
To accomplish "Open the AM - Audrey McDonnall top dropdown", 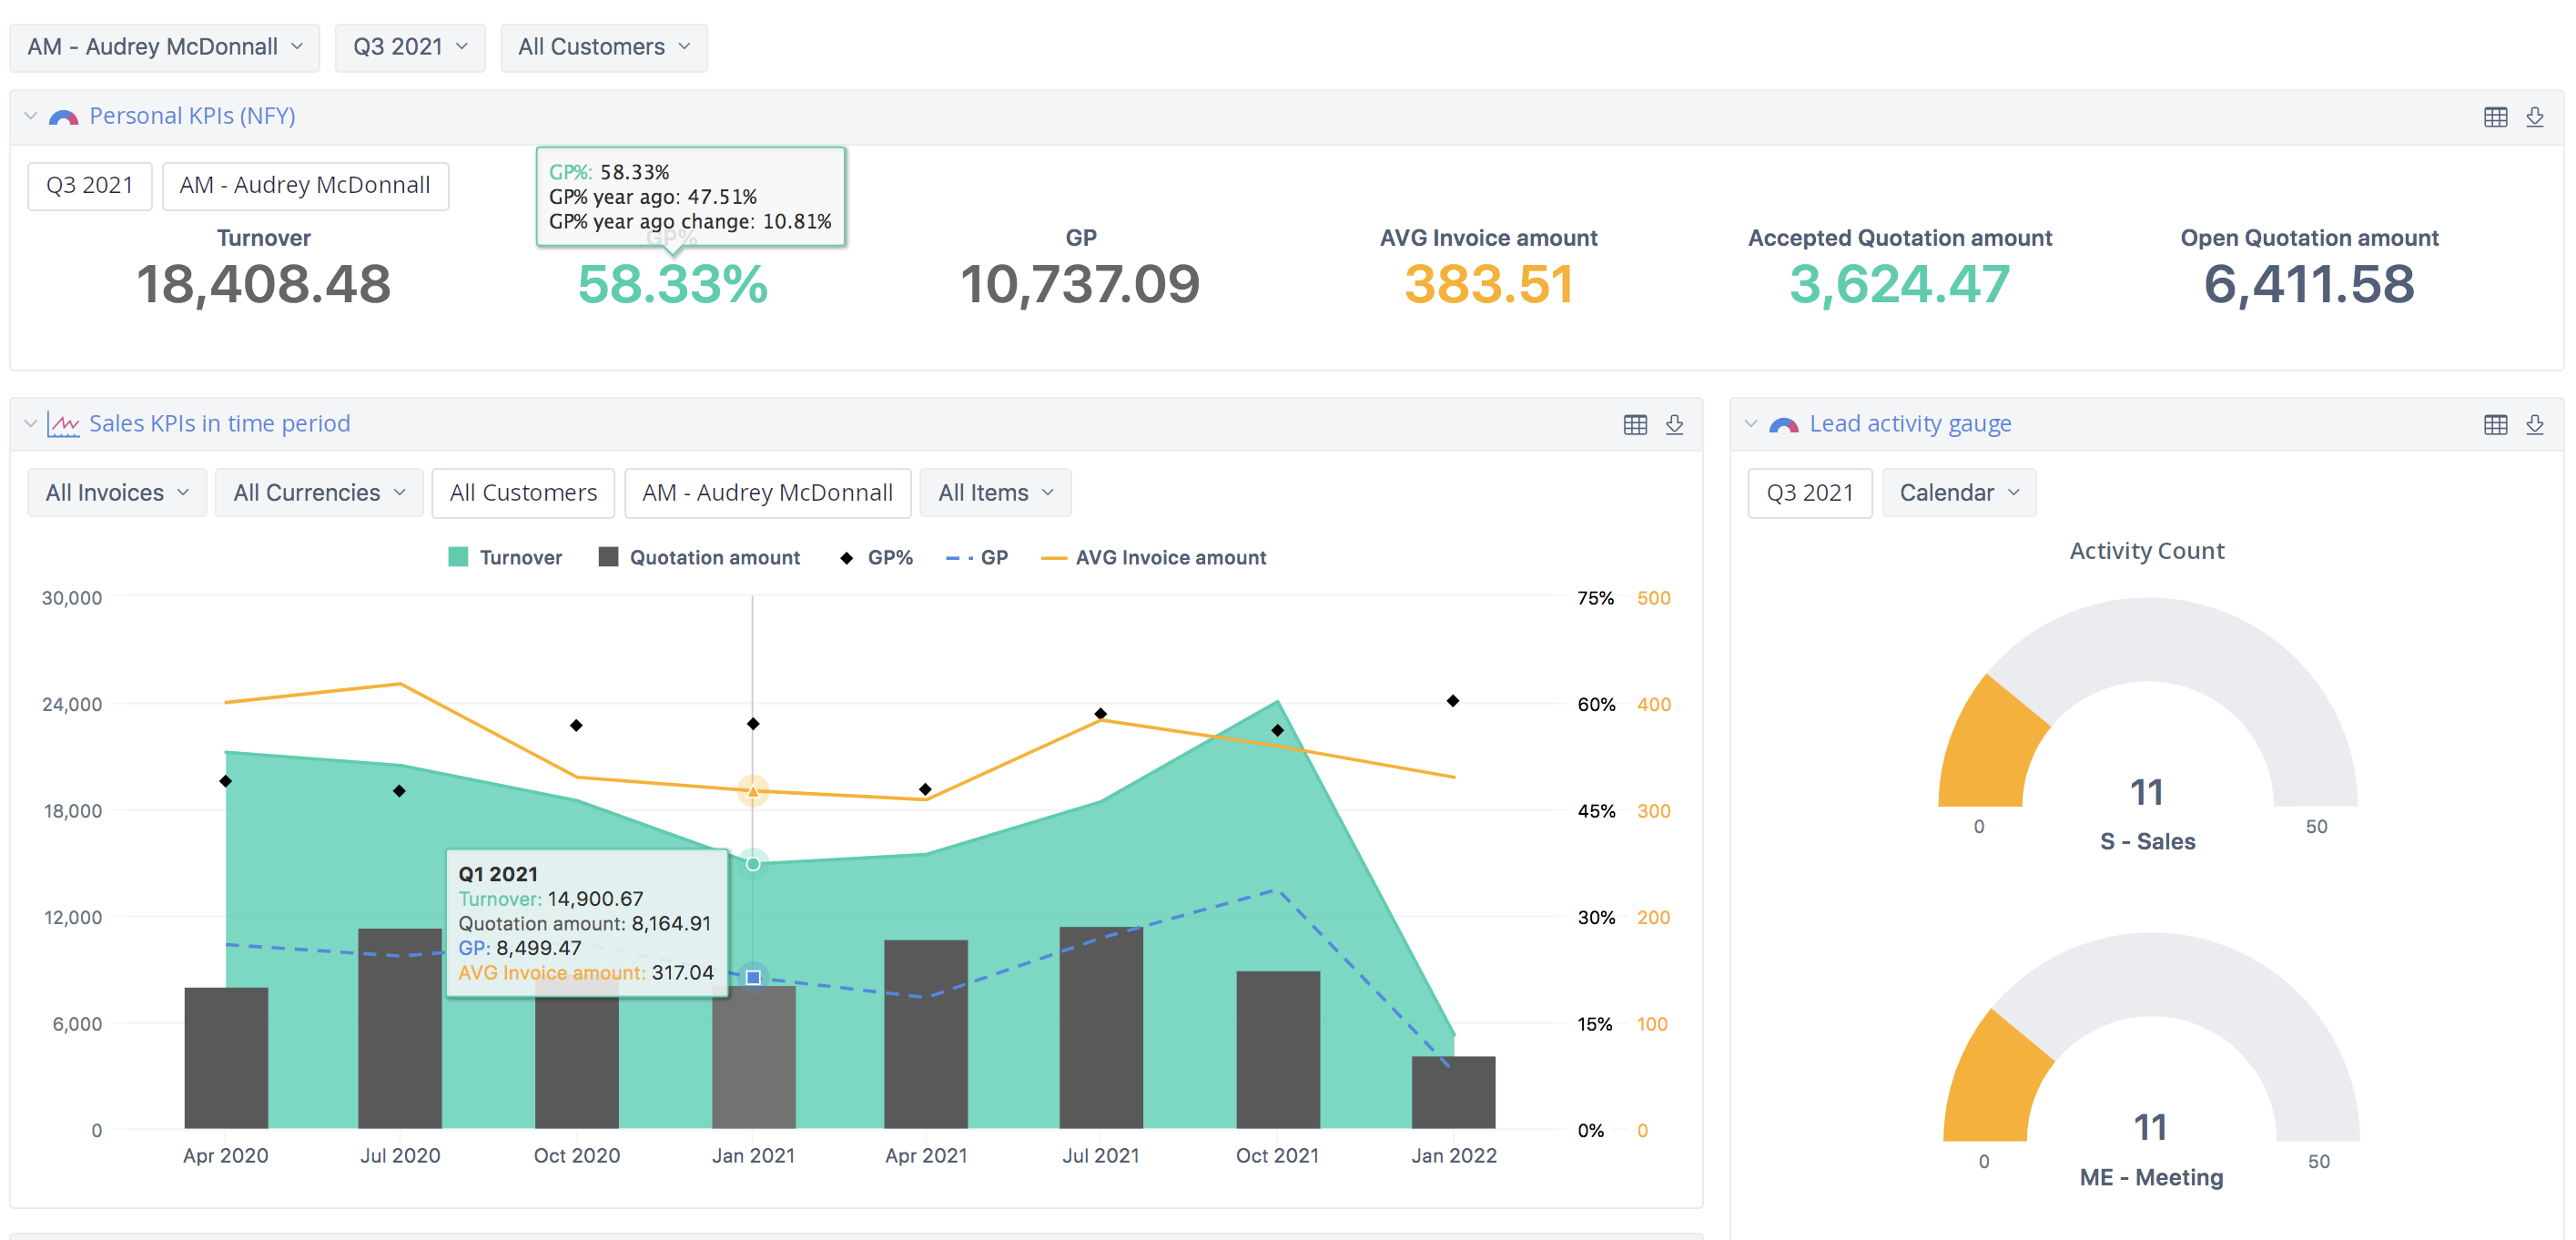I will pos(164,47).
